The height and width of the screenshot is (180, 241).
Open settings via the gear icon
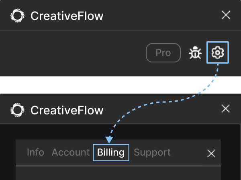[x=217, y=52]
